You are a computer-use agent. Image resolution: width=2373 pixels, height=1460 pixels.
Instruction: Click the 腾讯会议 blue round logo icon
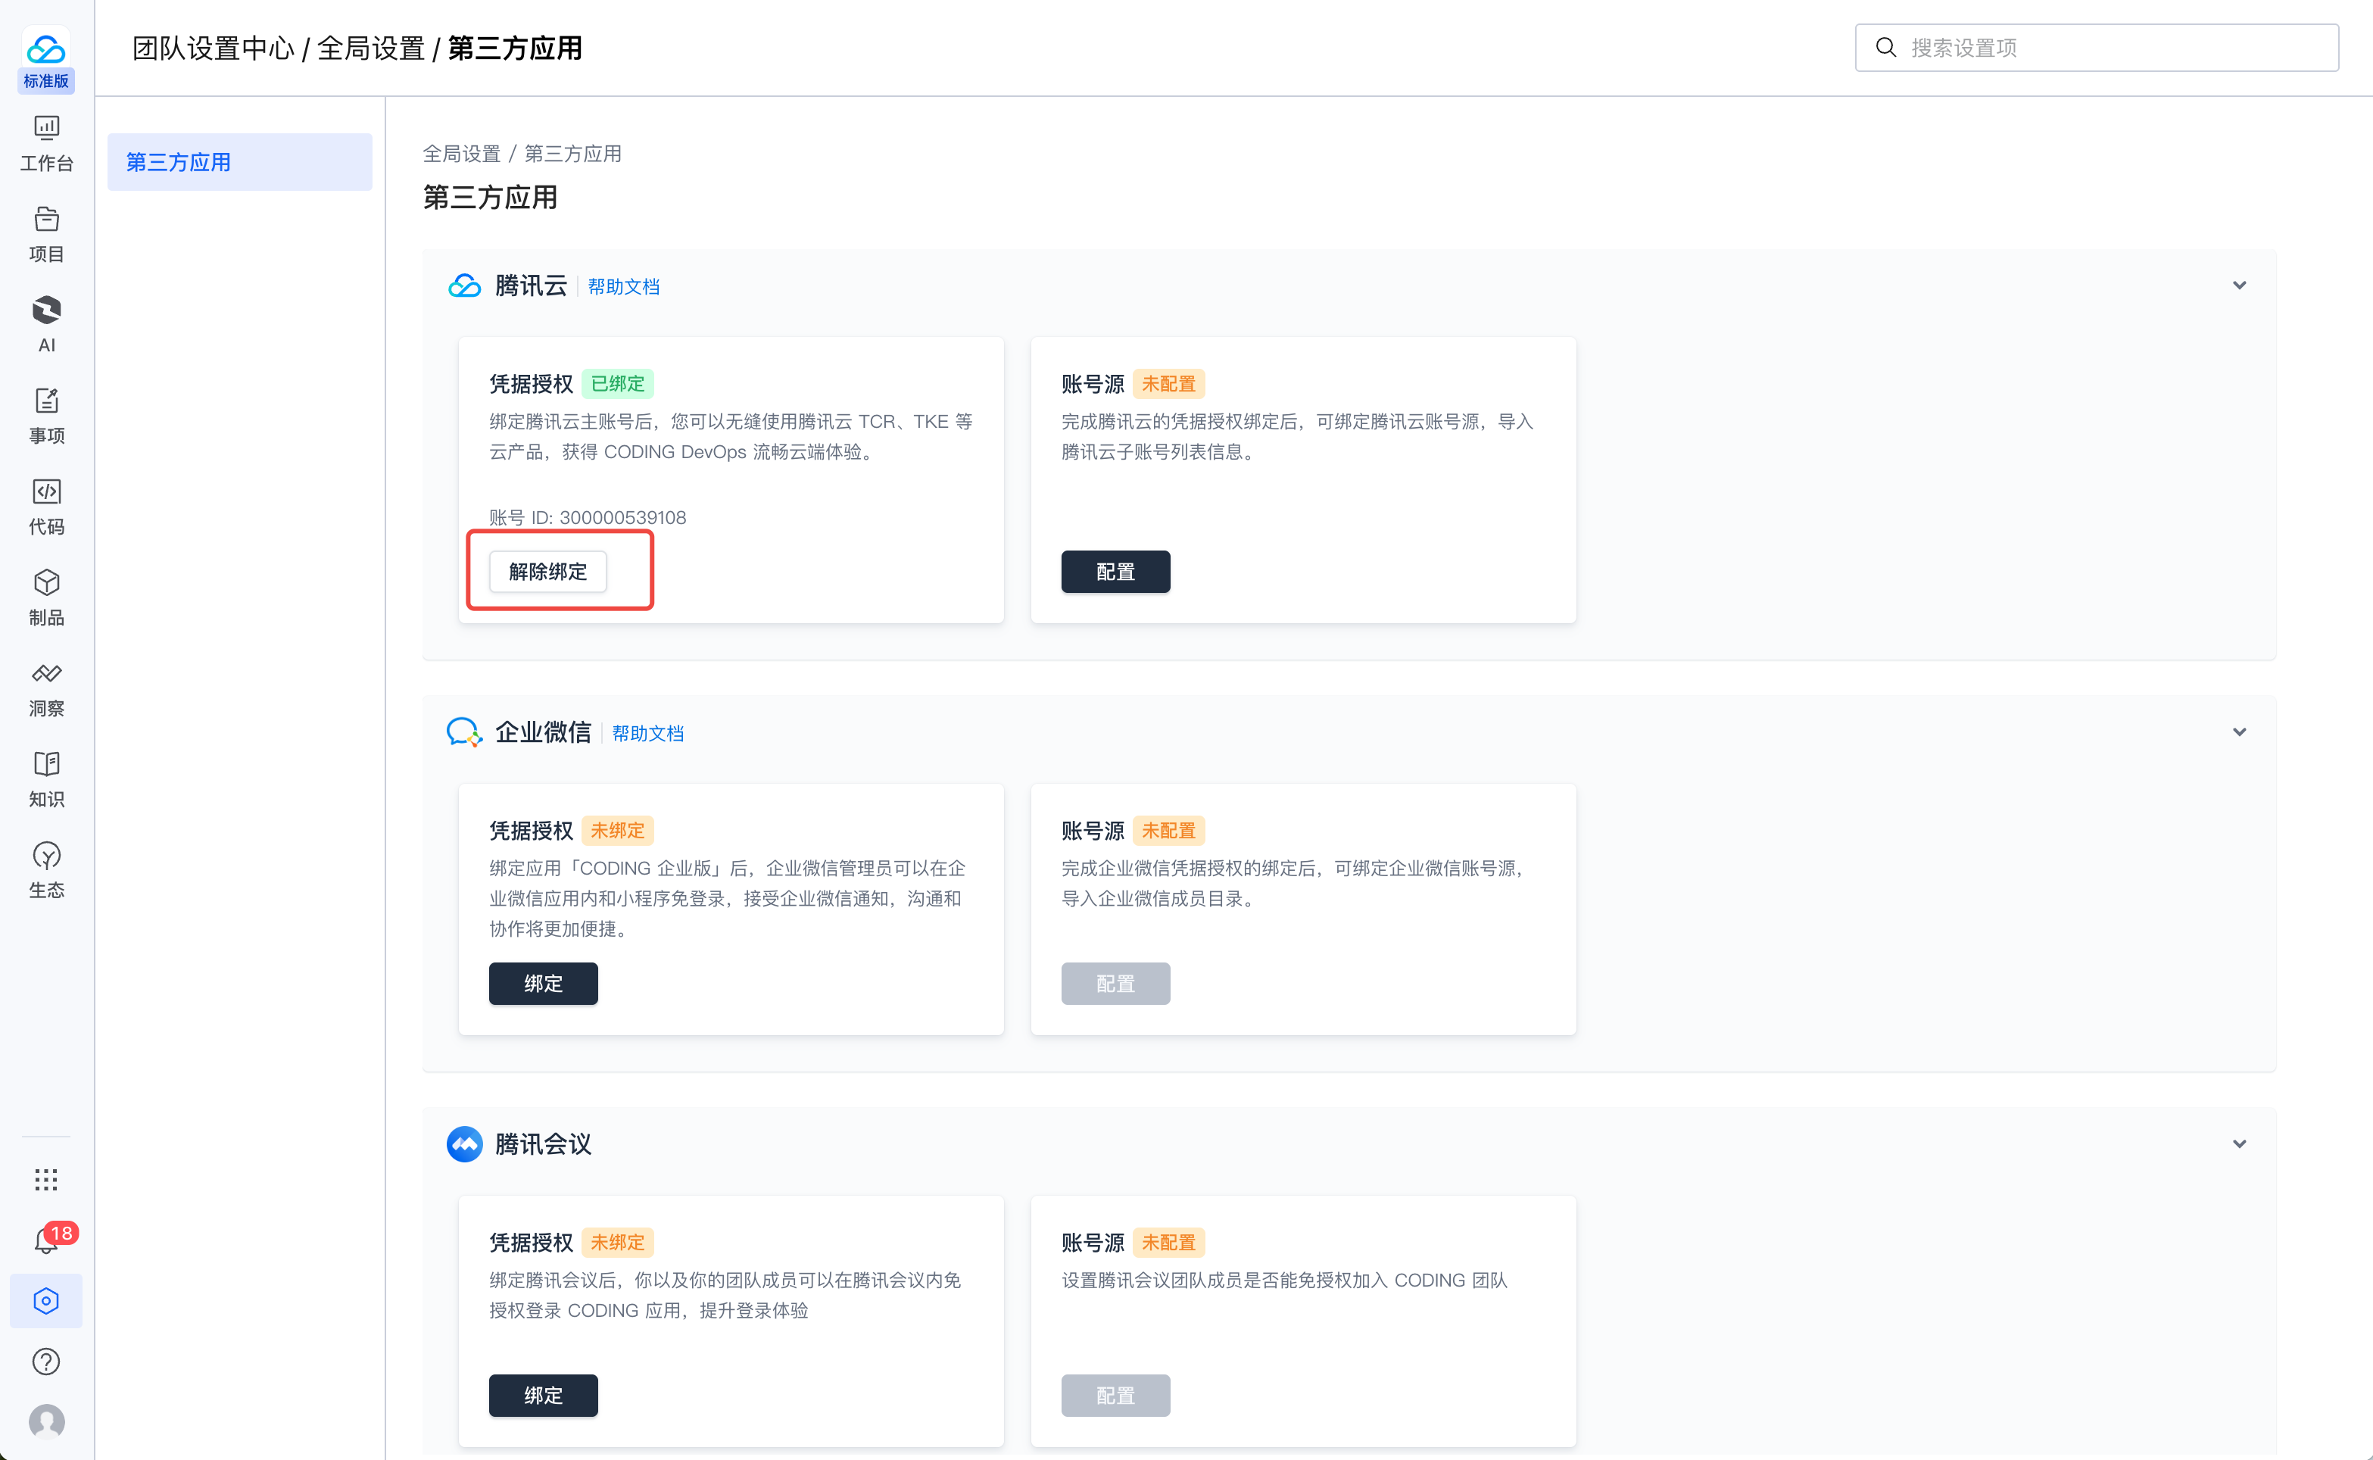click(464, 1144)
